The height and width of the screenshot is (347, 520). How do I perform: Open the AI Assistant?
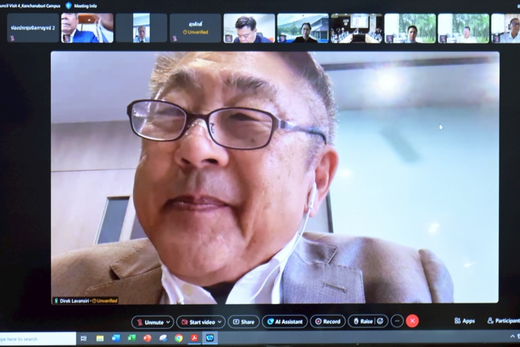[285, 322]
